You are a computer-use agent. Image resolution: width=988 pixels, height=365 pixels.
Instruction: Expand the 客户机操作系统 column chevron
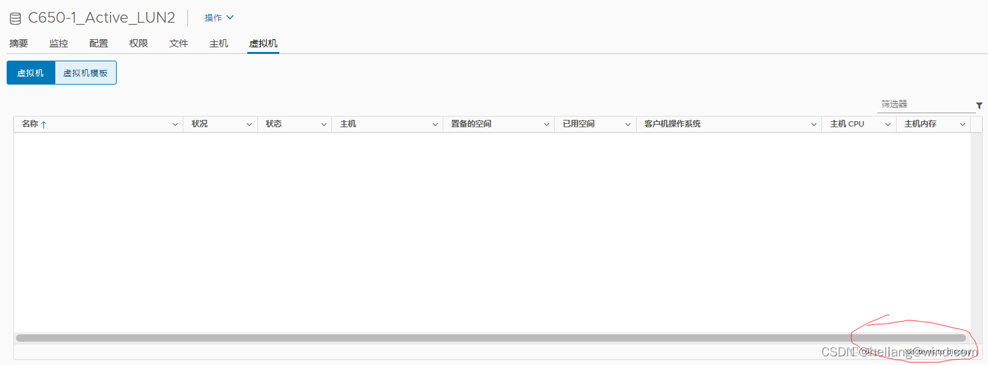coord(814,125)
